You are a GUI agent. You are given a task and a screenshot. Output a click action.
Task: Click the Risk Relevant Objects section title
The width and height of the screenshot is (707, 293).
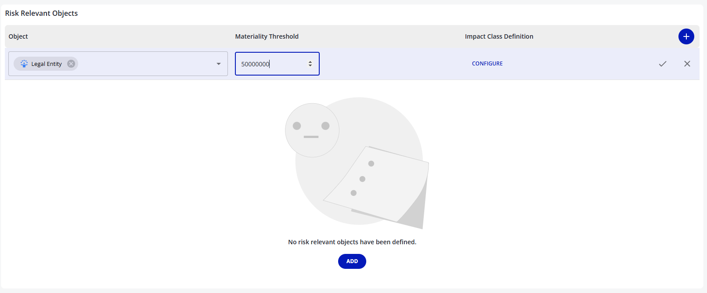41,13
